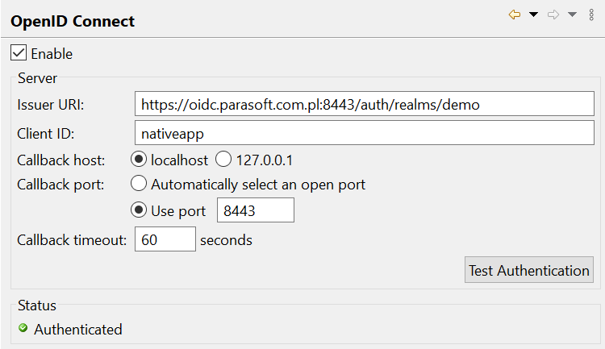605x349 pixels.
Task: Click the OpenID Connect page title
Action: pyautogui.click(x=73, y=21)
